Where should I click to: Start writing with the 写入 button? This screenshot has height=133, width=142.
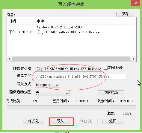[x=61, y=121]
